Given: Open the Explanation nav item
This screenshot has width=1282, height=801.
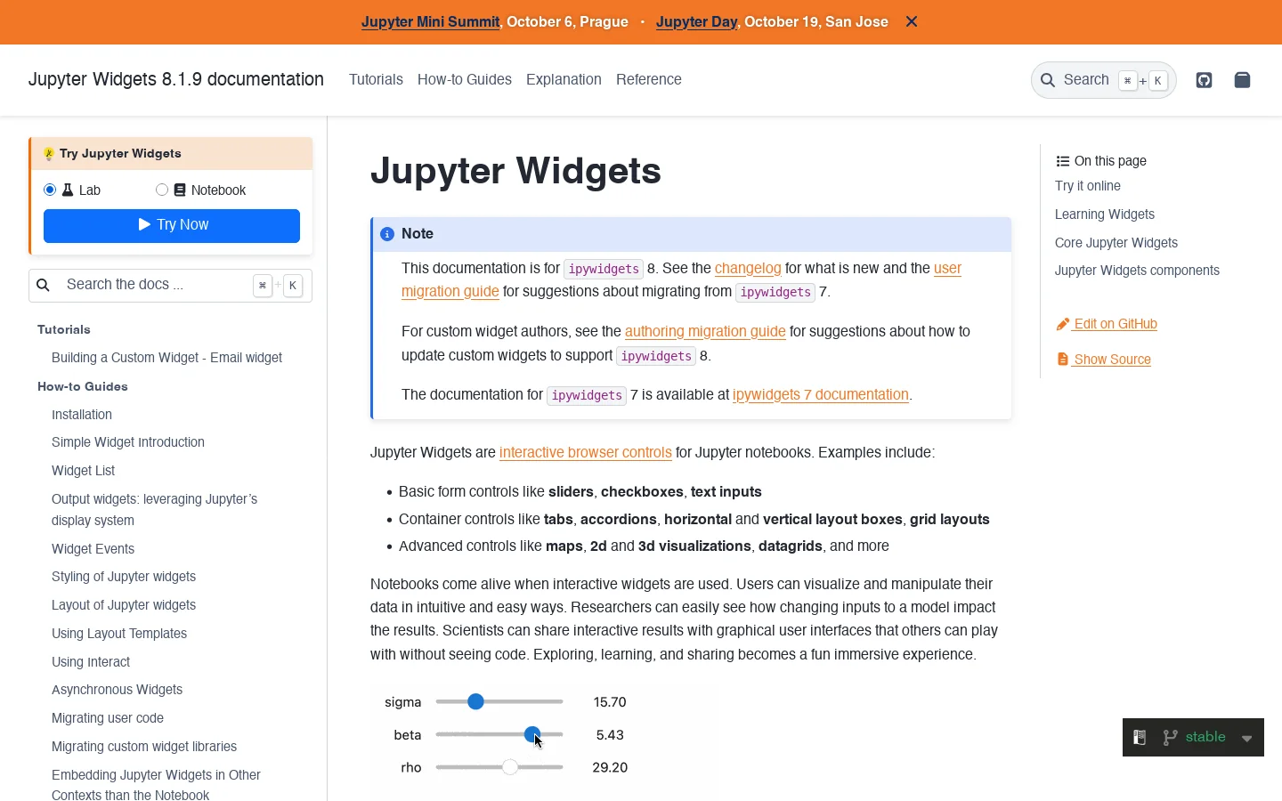Looking at the screenshot, I should (564, 79).
